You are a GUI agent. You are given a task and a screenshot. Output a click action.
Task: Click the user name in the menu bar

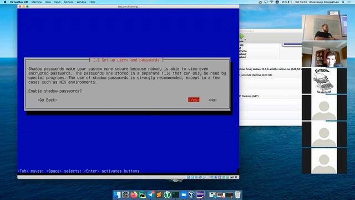324,2
